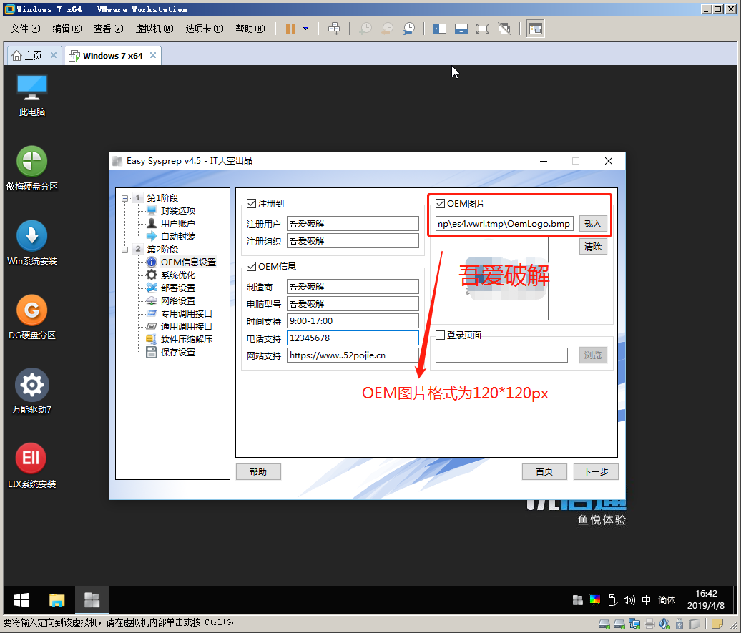Click the 电话支持 input field

(353, 338)
